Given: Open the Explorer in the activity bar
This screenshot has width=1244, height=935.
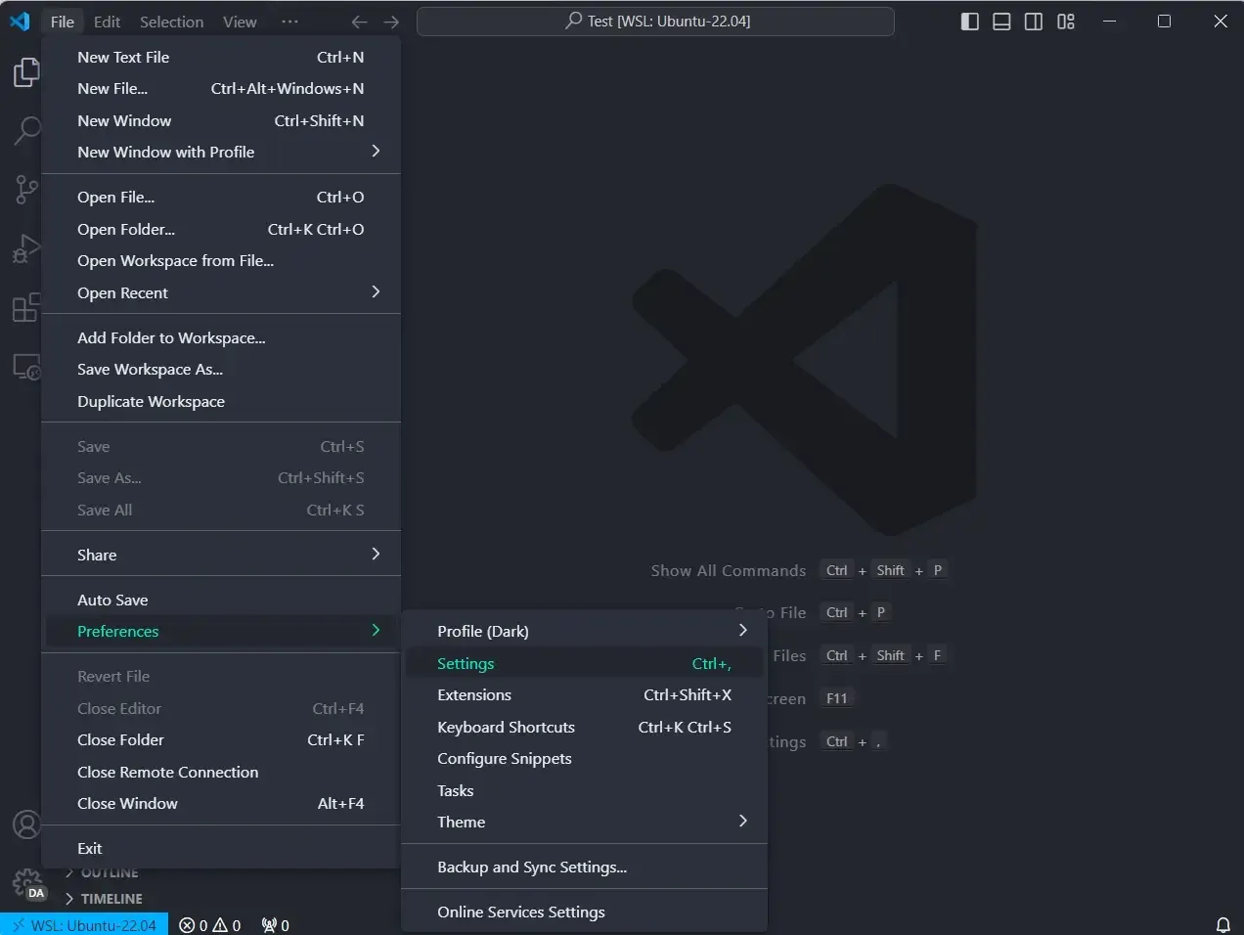Looking at the screenshot, I should (x=26, y=71).
